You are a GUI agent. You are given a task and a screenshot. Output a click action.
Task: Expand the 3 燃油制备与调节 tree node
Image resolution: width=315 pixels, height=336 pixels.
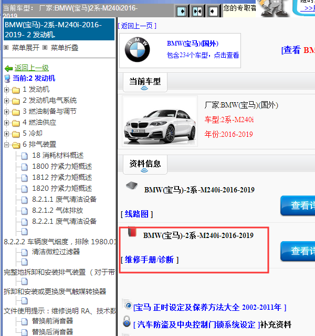6,112
